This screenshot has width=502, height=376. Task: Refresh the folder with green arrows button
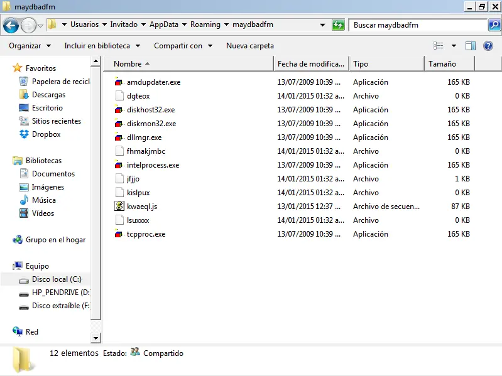pos(338,25)
